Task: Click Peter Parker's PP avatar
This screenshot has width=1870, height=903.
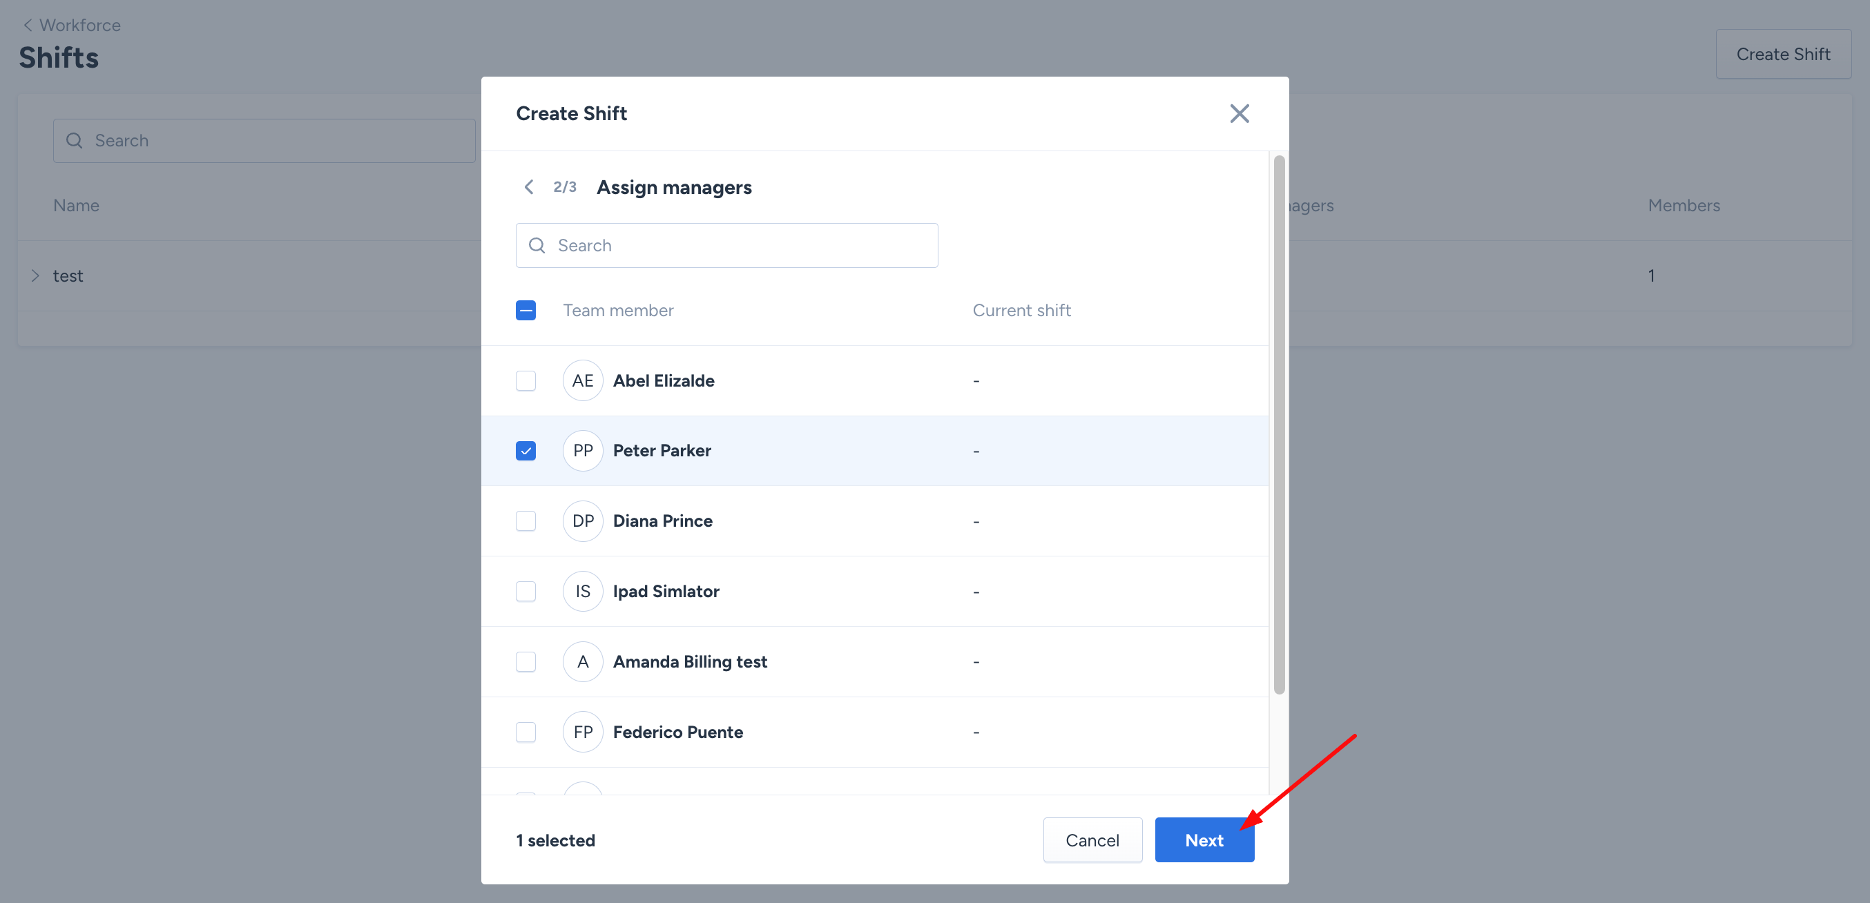Action: point(583,451)
